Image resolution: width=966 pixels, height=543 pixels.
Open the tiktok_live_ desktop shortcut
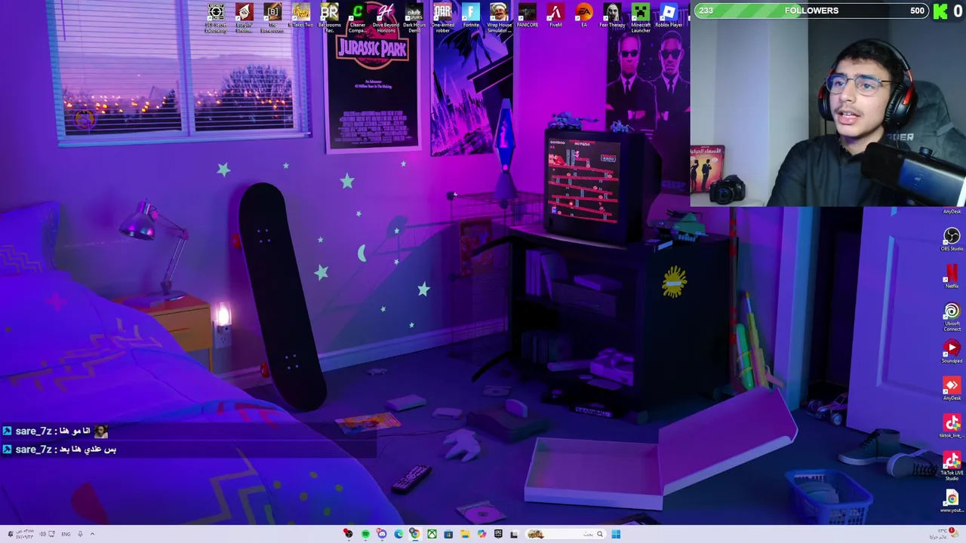coord(951,427)
